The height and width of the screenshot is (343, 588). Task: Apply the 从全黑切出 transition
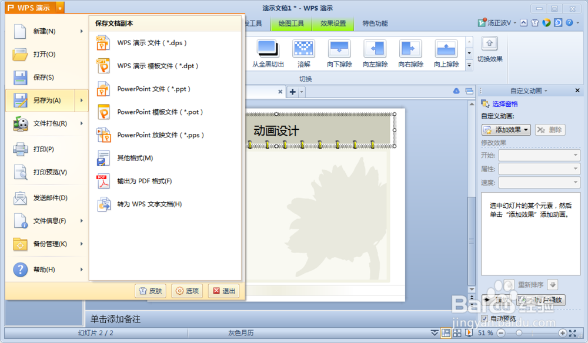(x=268, y=53)
